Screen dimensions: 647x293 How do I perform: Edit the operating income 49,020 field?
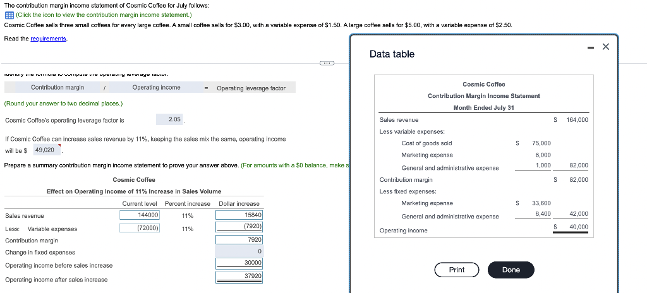coord(47,150)
